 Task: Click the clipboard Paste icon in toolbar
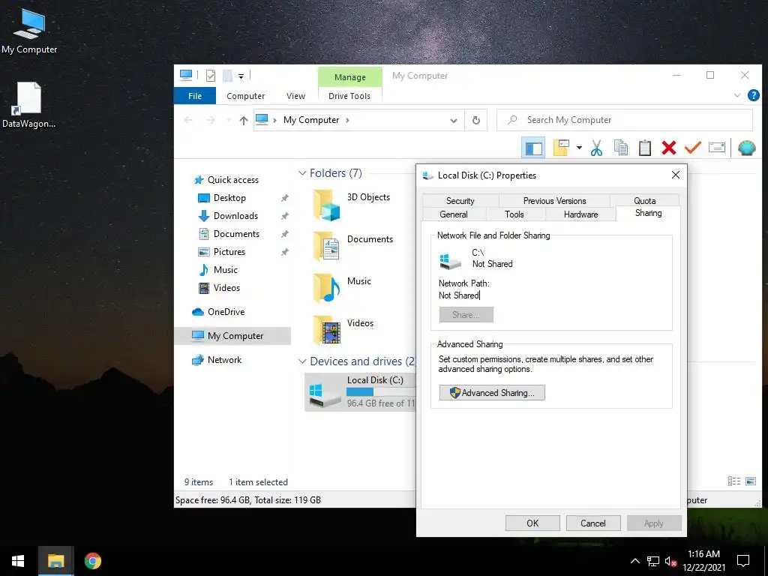click(644, 148)
